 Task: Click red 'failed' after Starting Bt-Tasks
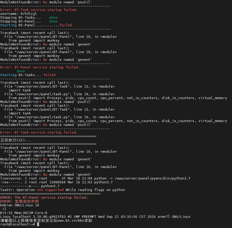pyautogui.click(x=49, y=75)
